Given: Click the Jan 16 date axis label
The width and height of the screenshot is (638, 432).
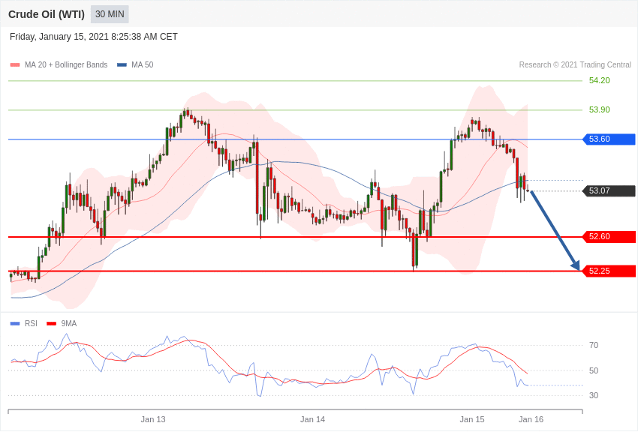Looking at the screenshot, I should pos(531,419).
